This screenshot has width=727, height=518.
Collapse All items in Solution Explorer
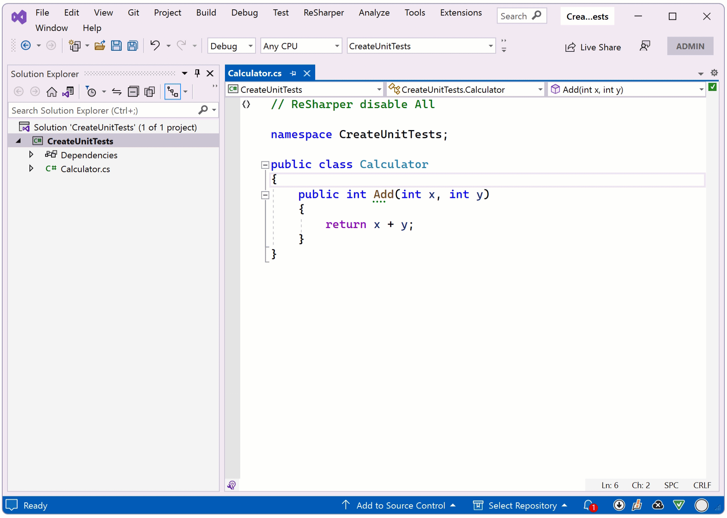click(133, 92)
